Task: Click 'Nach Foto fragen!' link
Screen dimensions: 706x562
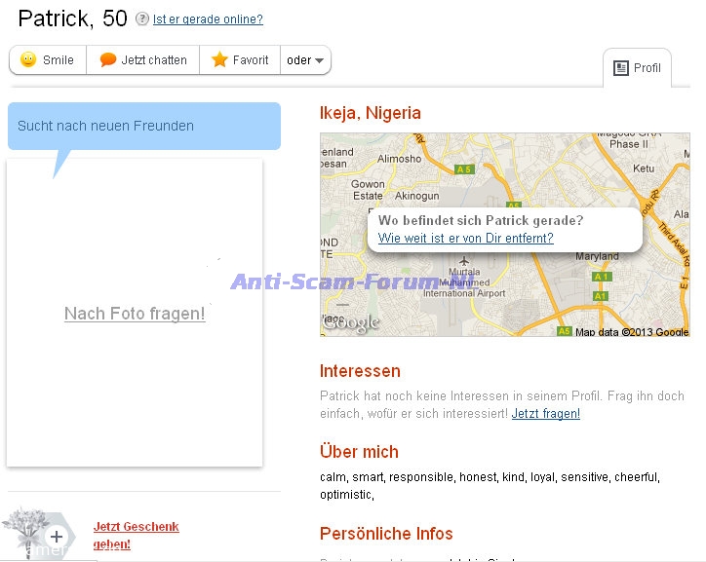Action: point(135,314)
